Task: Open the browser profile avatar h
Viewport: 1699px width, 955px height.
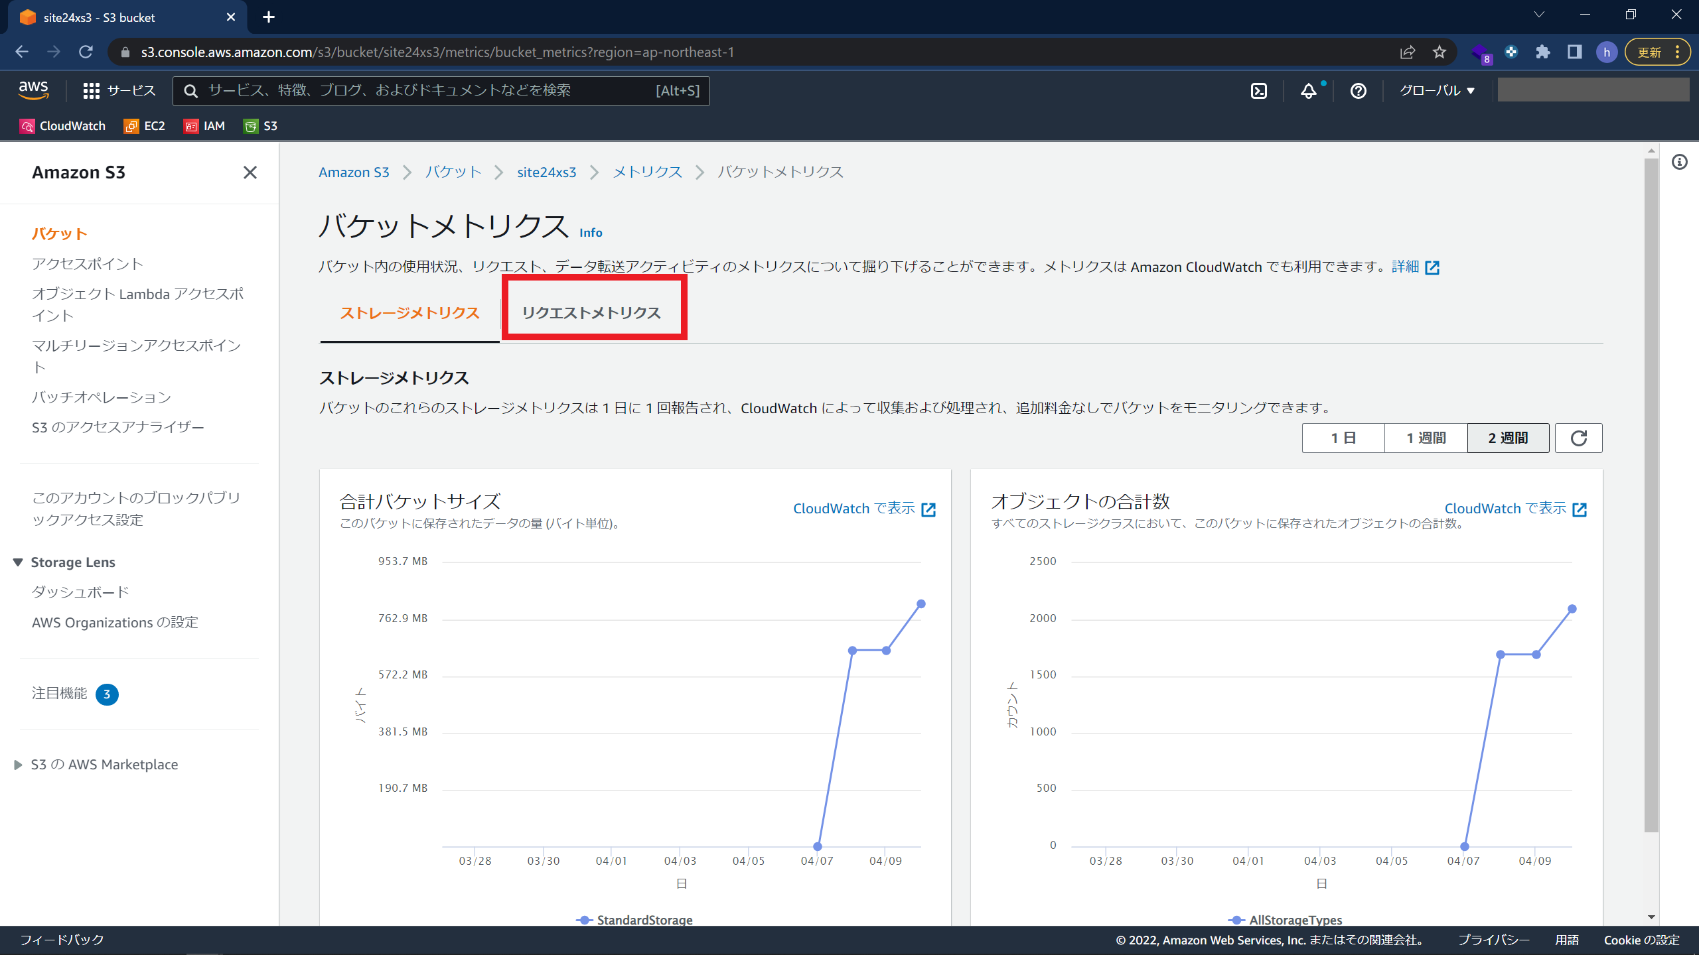Action: [1607, 52]
